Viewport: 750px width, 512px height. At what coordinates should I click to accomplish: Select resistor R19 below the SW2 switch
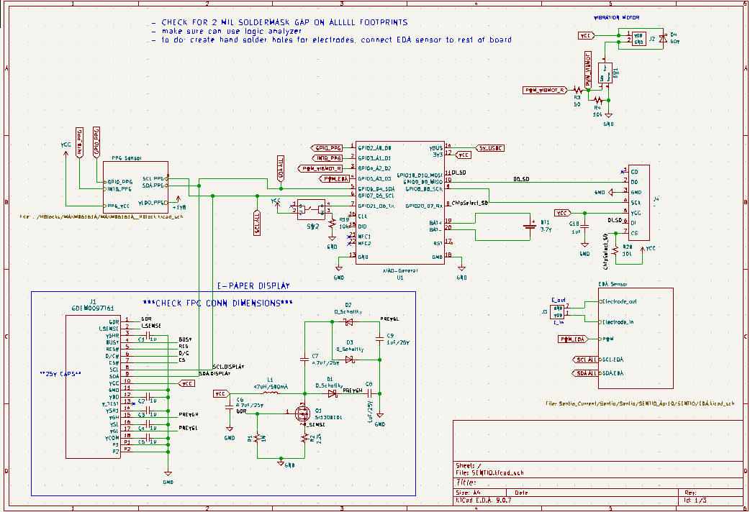pos(332,223)
